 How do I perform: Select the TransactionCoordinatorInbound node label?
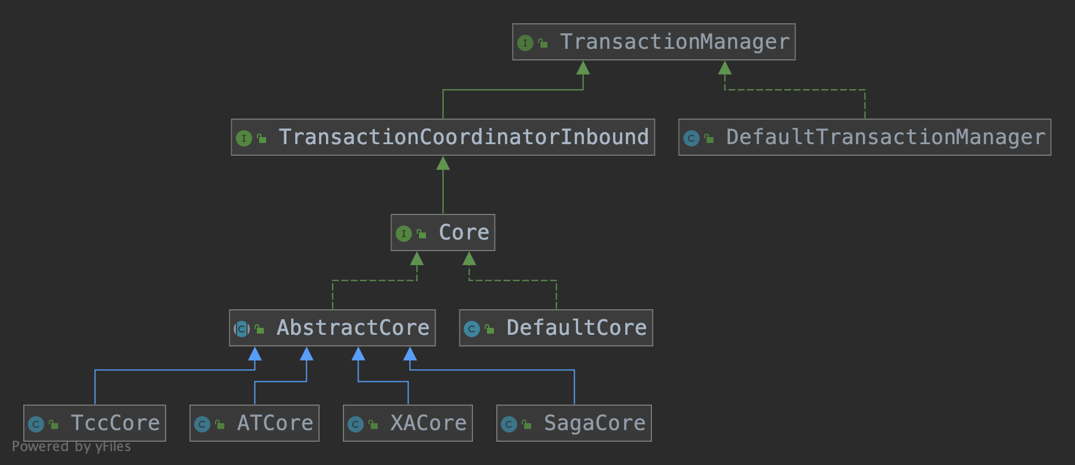click(463, 137)
